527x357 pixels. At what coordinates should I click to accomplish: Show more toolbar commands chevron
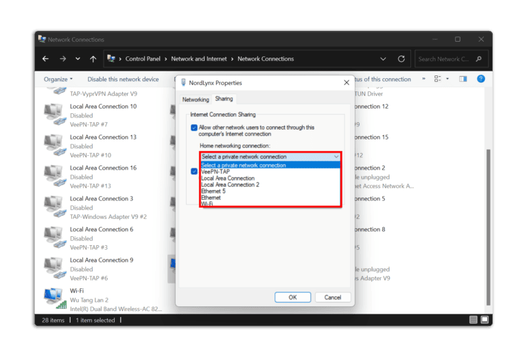423,79
